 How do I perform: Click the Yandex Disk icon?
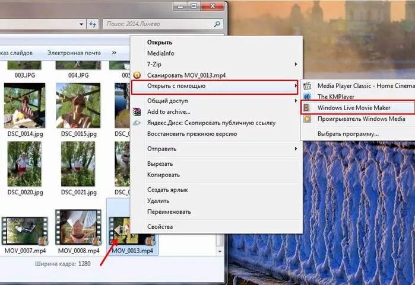pyautogui.click(x=137, y=123)
